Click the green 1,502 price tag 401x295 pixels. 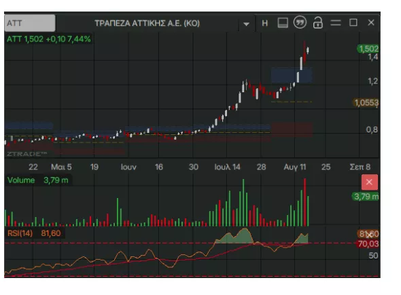tap(368, 48)
